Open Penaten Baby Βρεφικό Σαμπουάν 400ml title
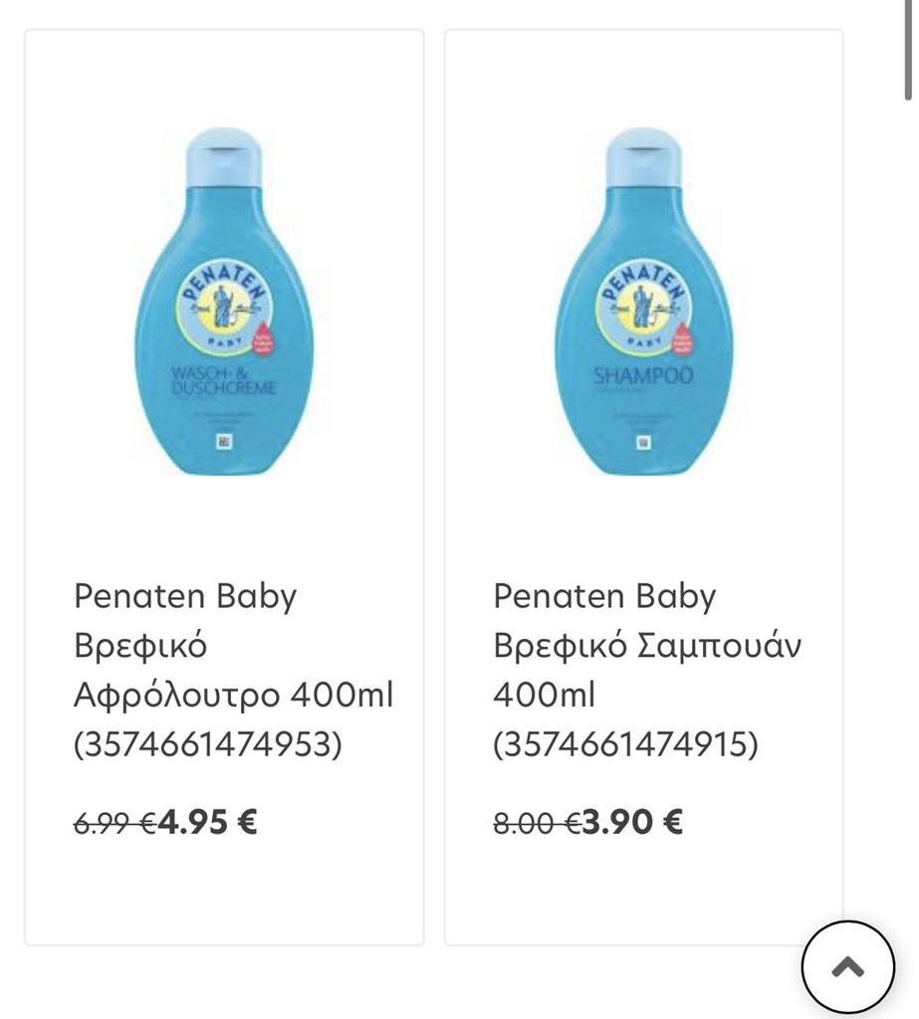Image resolution: width=919 pixels, height=1019 pixels. [647, 670]
